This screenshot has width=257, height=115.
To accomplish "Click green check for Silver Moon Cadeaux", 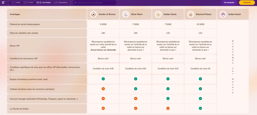I will pos(136,89).
